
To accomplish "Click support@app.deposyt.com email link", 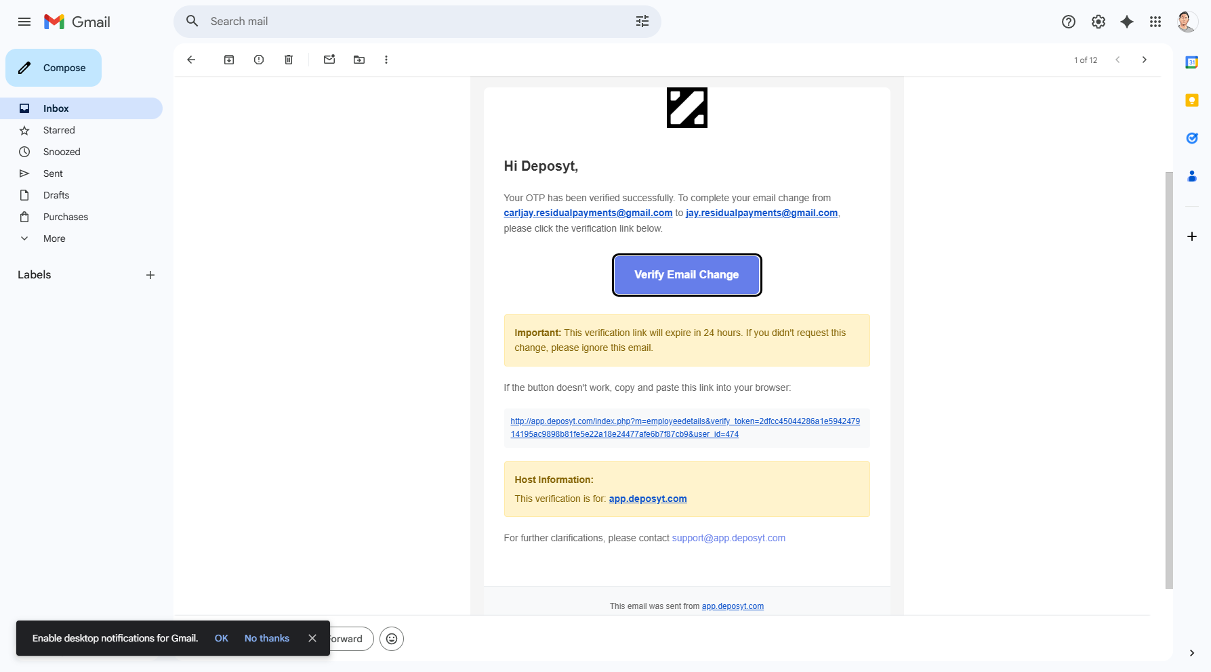I will pyautogui.click(x=728, y=538).
